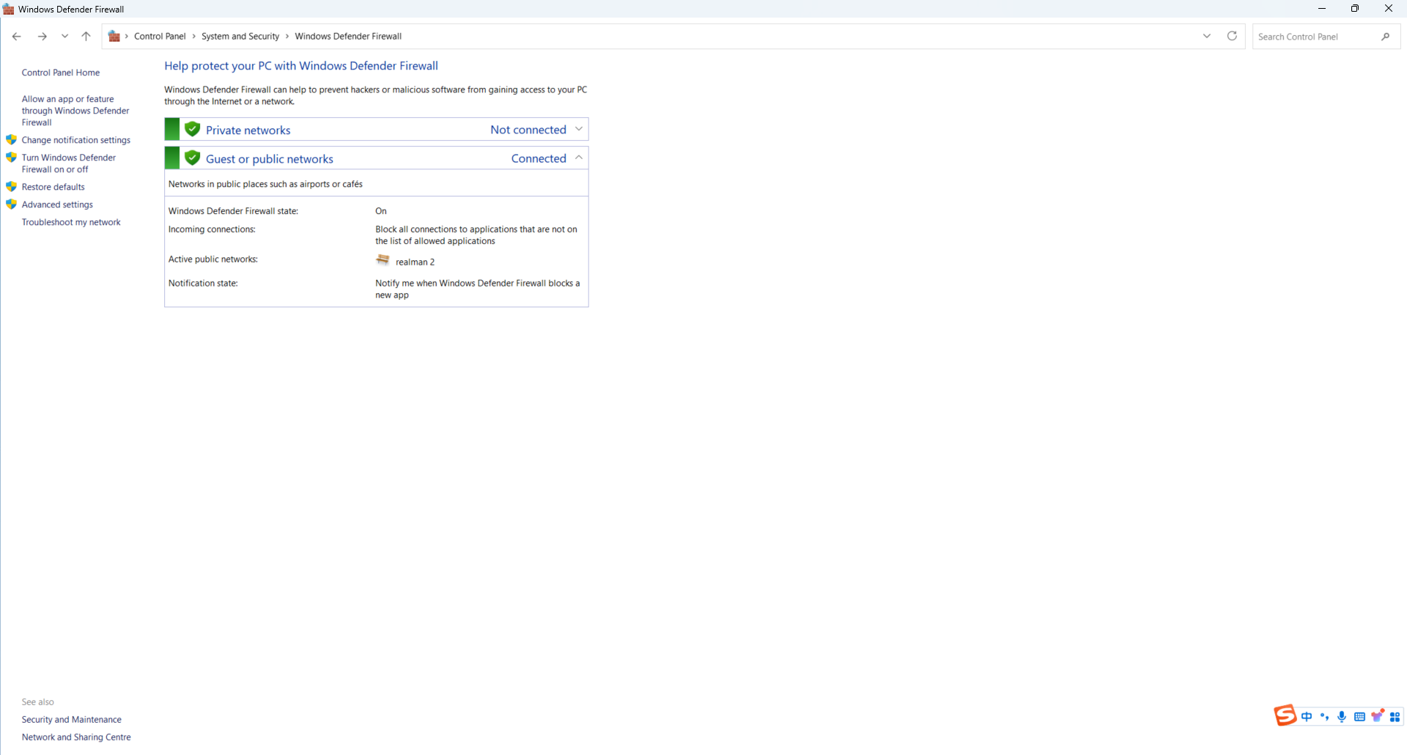This screenshot has width=1407, height=755.
Task: Open Turn Windows Defender Firewall on or off
Action: pos(68,163)
